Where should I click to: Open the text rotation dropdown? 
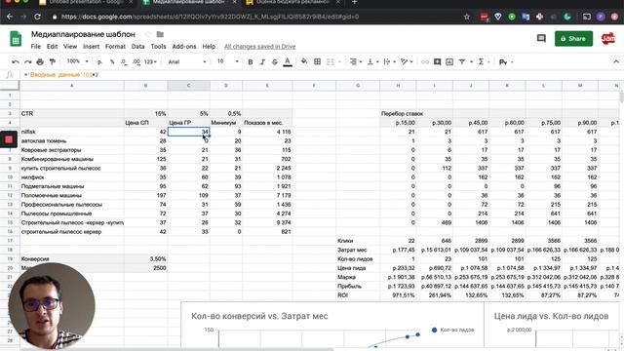tap(406, 61)
